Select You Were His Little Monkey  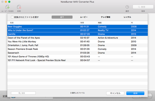click(x=78, y=41)
